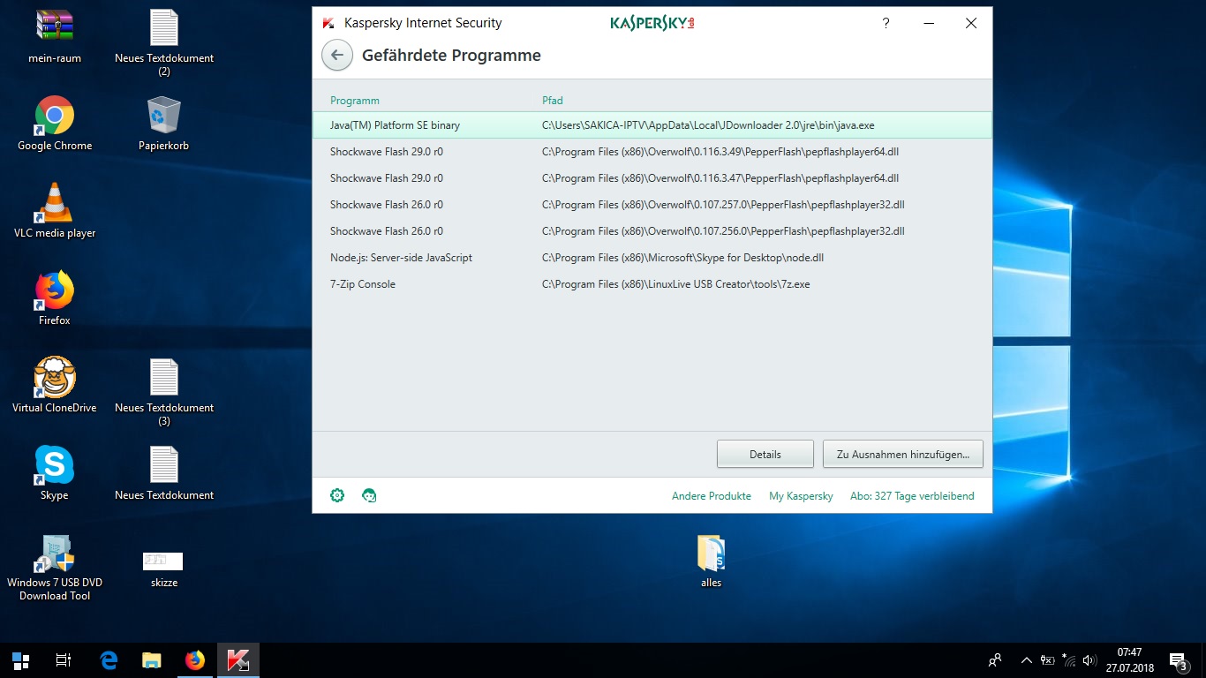
Task: Select Virtual CloneDrive desktop icon
Action: 55,386
